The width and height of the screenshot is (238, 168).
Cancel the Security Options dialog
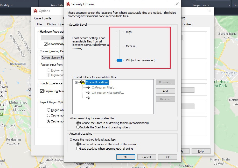[x=147, y=157]
